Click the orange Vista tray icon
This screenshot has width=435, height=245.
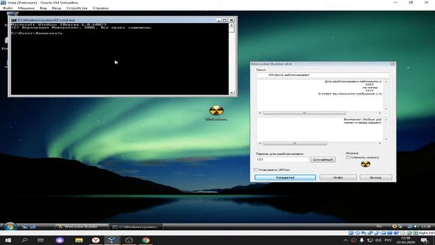(x=394, y=227)
